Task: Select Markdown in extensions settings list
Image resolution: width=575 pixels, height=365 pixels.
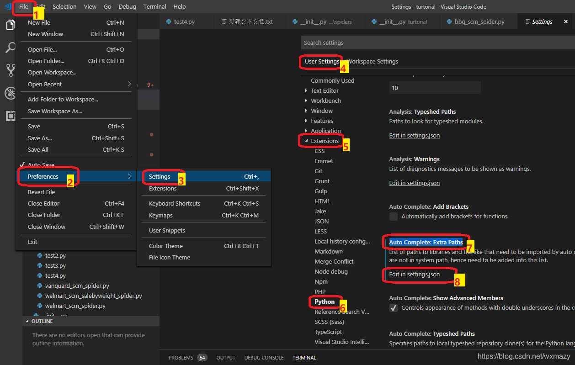Action: click(x=328, y=252)
